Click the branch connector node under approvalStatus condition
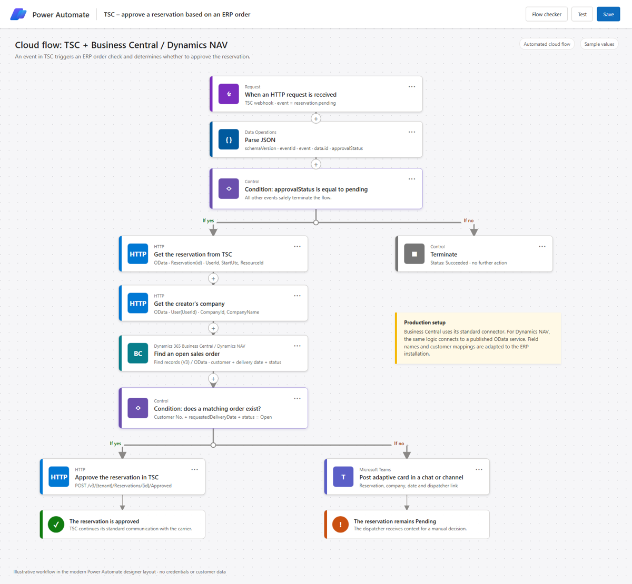The height and width of the screenshot is (584, 632). (316, 223)
